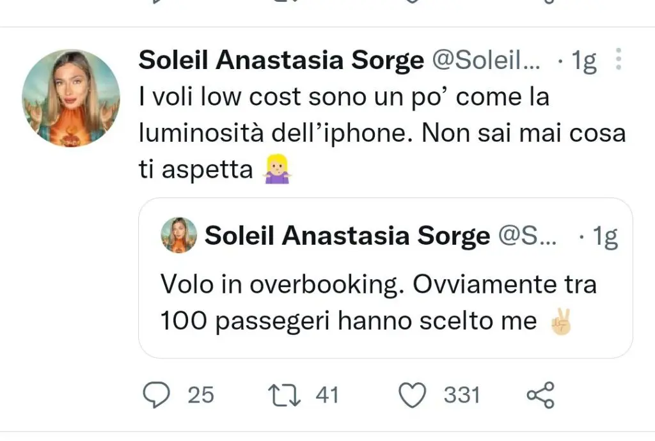655x441 pixels.
Task: Select the author name inside quoted tweet
Action: pyautogui.click(x=347, y=236)
